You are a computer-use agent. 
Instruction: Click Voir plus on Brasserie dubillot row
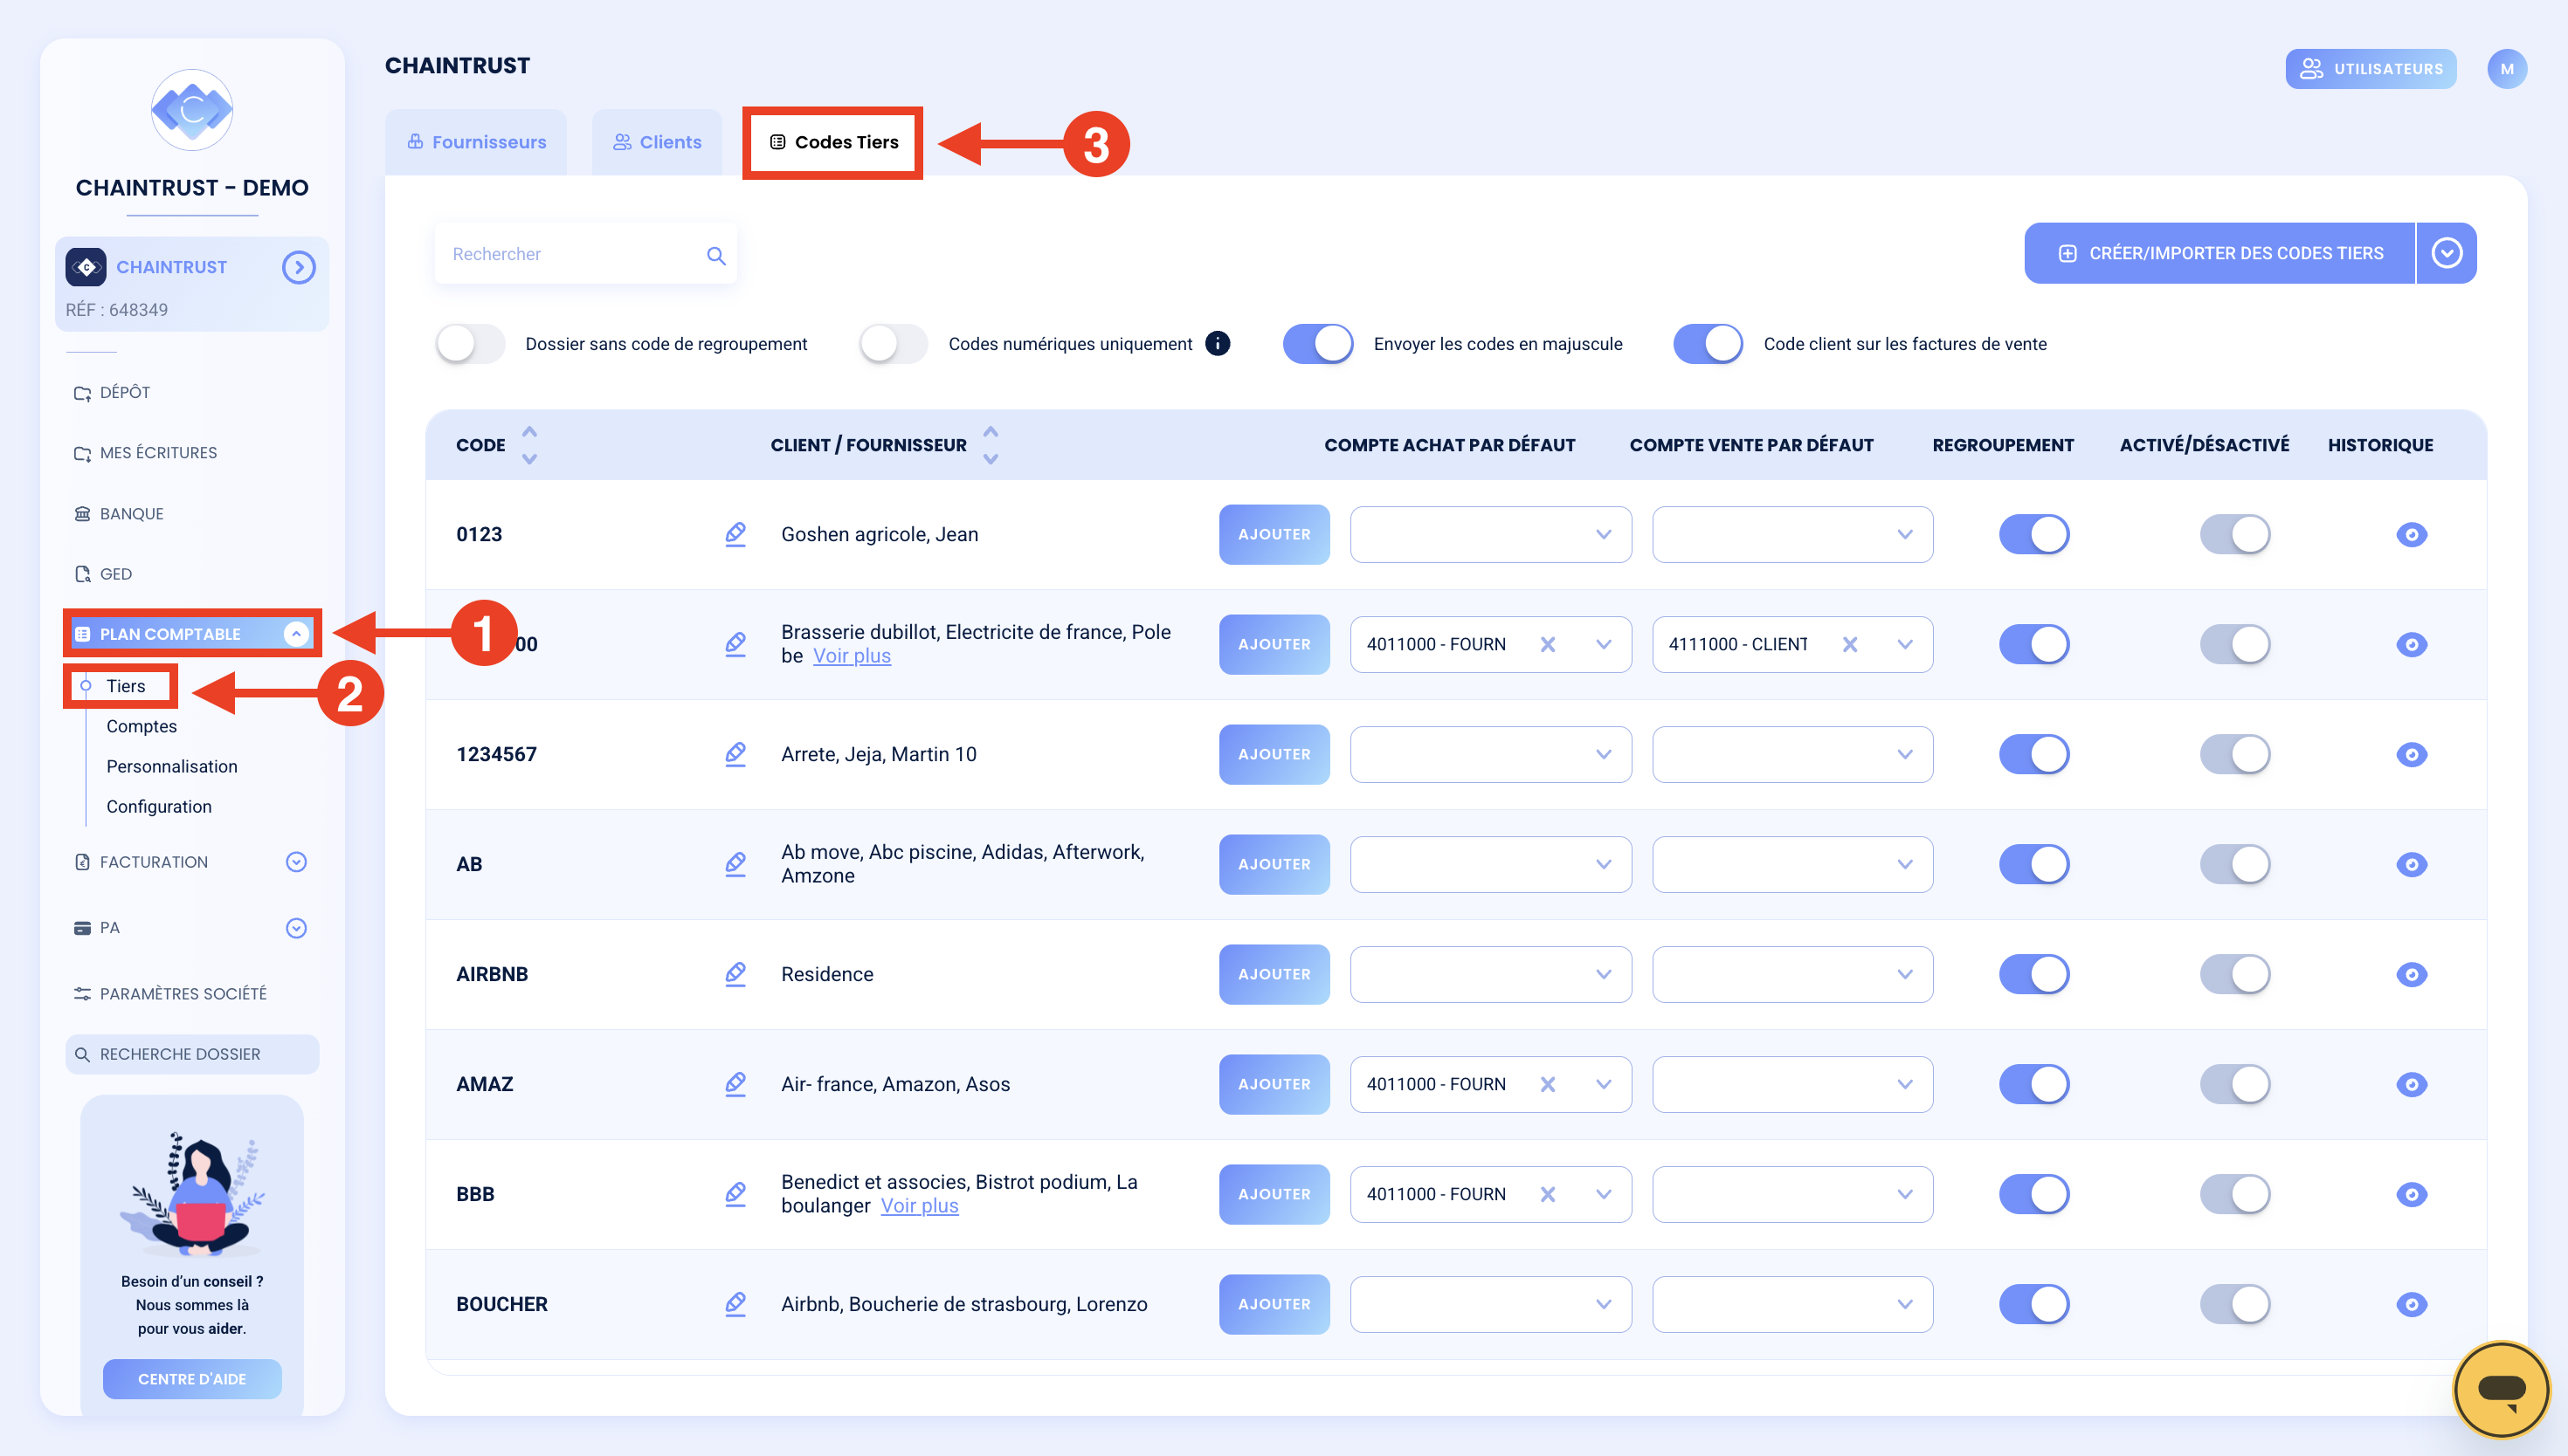click(852, 656)
